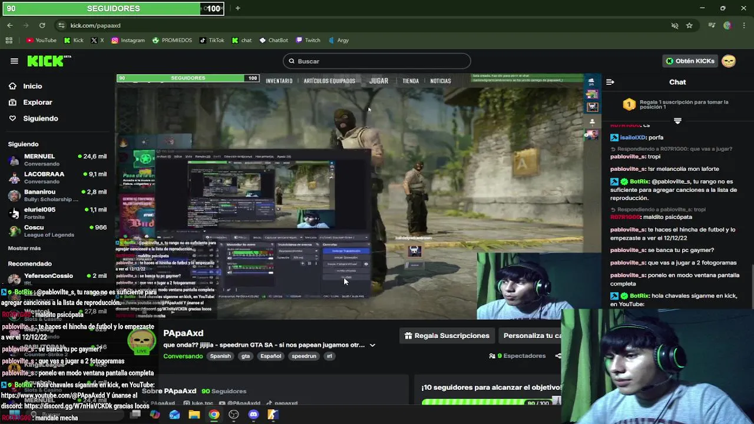Collapse the chat panel icon
This screenshot has height=424, width=754.
point(610,82)
